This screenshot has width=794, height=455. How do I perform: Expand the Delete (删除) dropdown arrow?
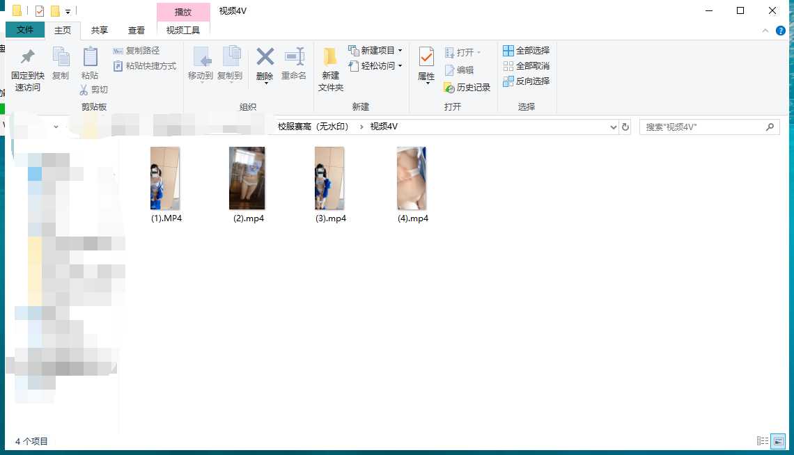pos(266,83)
